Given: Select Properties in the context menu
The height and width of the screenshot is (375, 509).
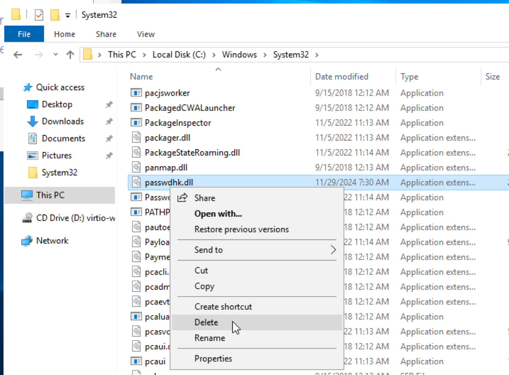Looking at the screenshot, I should pos(213,358).
